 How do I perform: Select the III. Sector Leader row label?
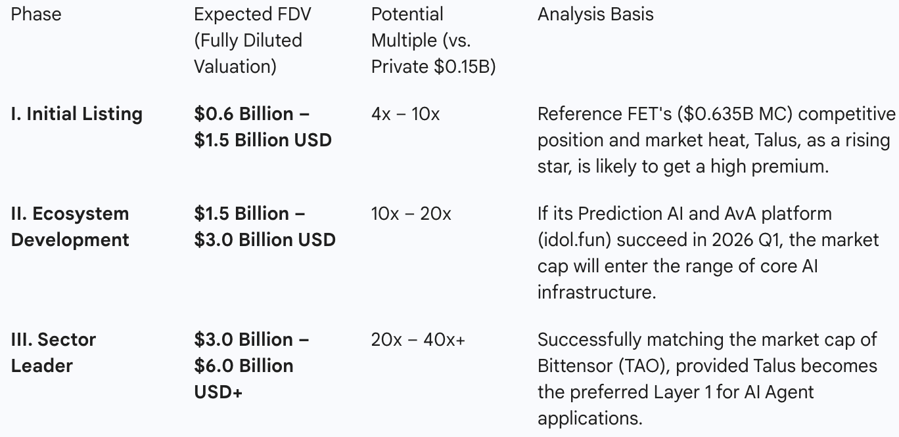point(53,352)
